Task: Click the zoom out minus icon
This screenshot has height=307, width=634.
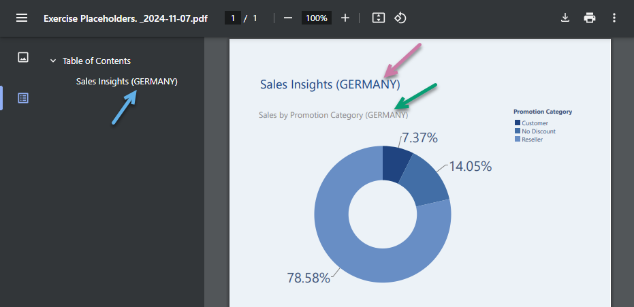Action: tap(288, 18)
